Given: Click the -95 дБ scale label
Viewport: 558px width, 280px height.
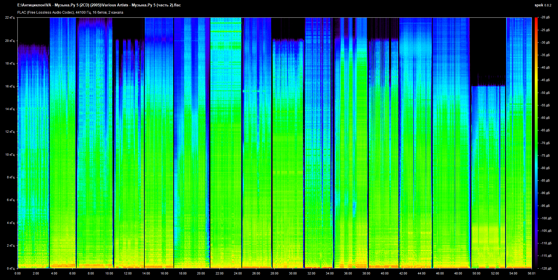Looking at the screenshot, I should tap(545, 206).
